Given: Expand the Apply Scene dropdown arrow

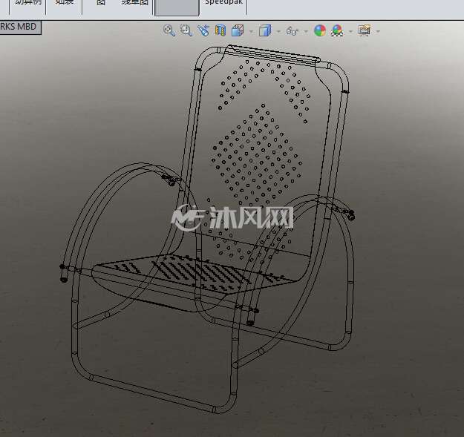Looking at the screenshot, I should pos(350,31).
